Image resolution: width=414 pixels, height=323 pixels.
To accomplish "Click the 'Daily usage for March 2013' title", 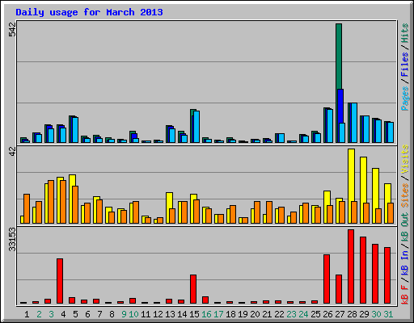I will [89, 12].
